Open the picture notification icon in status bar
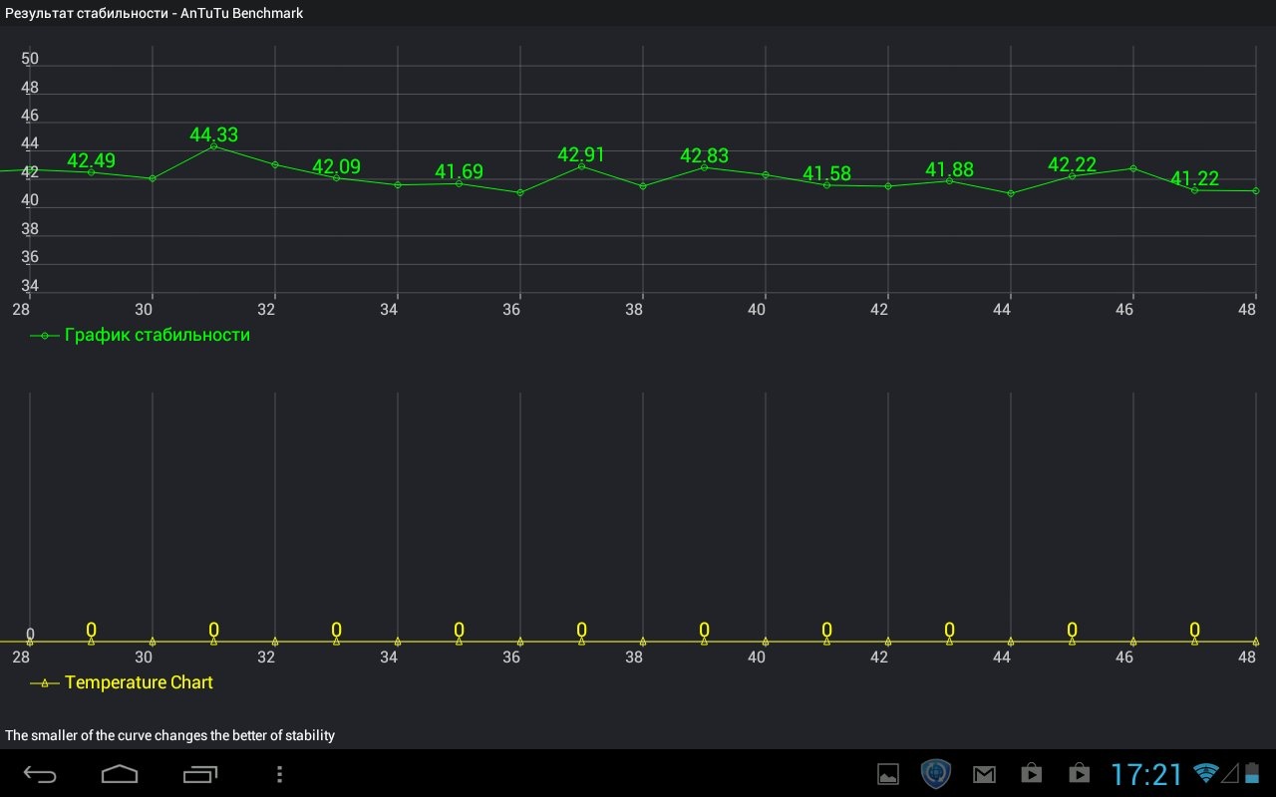 click(x=887, y=774)
